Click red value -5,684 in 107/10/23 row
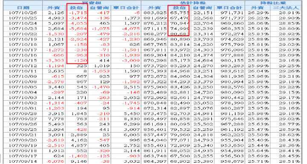307x164 pixels. [78, 28]
